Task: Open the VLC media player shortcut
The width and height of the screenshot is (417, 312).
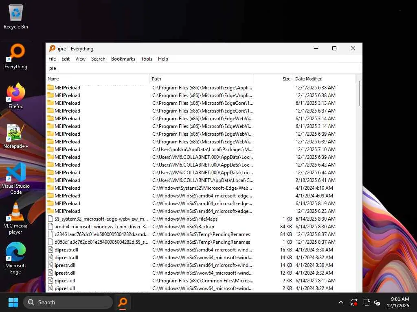Action: point(16,219)
